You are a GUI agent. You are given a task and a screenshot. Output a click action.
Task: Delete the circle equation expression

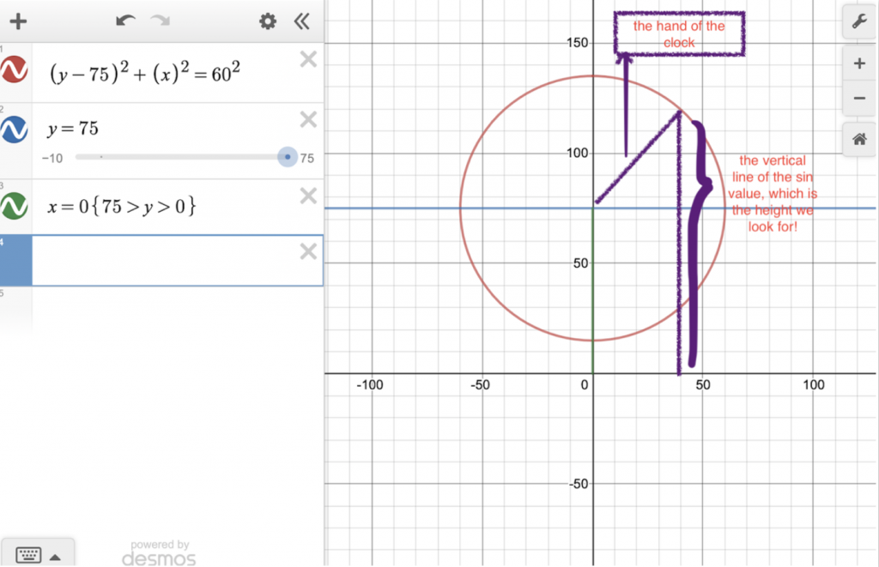point(308,59)
